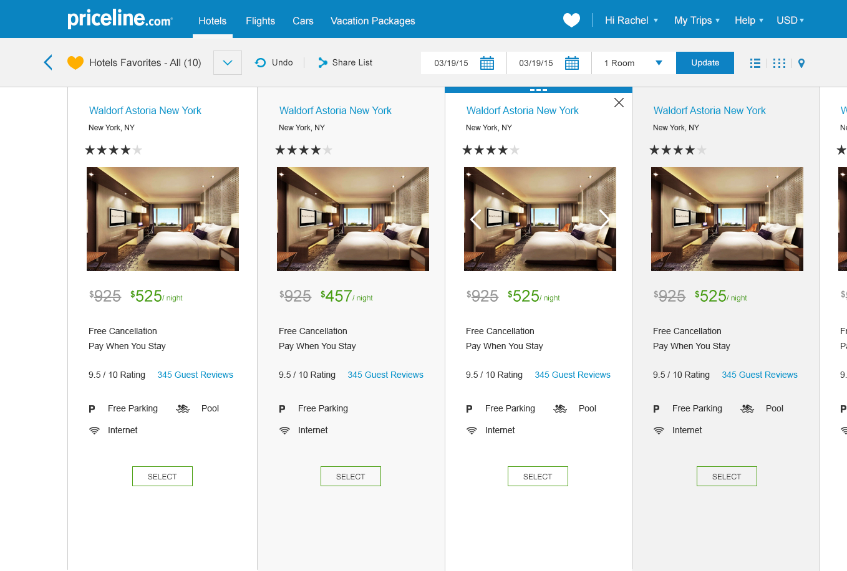
Task: Open favorites via the white heart icon
Action: pos(571,20)
